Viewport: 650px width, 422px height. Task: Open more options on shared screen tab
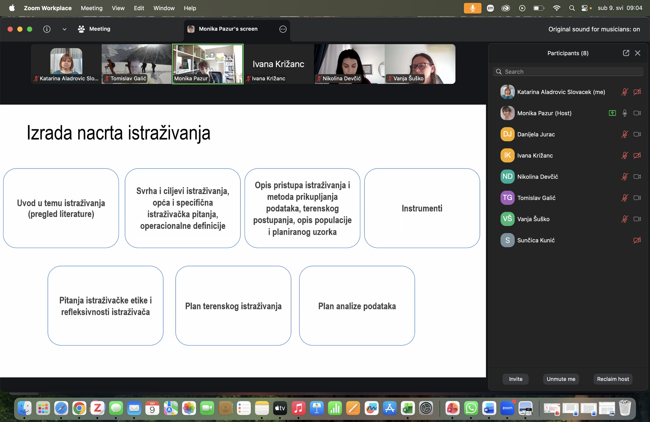[x=283, y=29]
